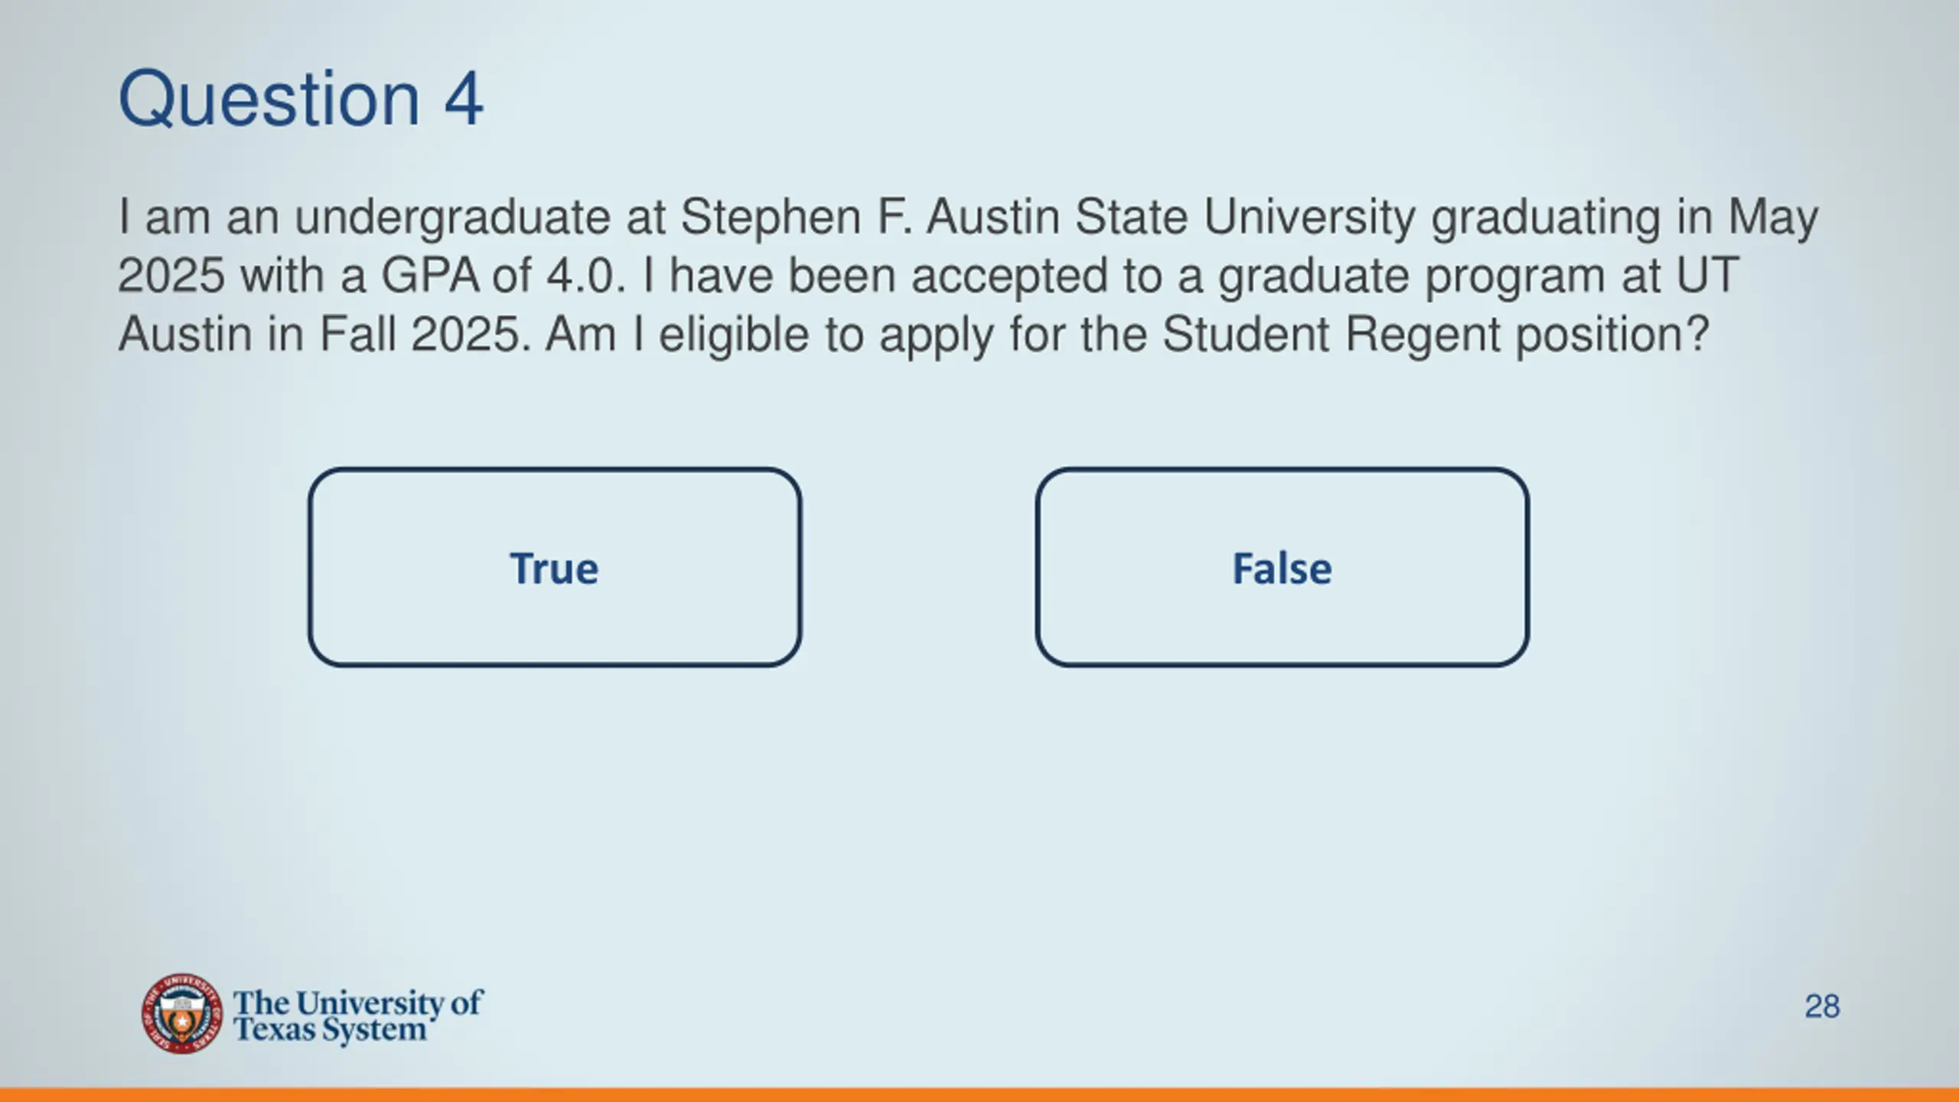Click the slide number 28
This screenshot has height=1102, width=1959.
click(x=1822, y=1006)
